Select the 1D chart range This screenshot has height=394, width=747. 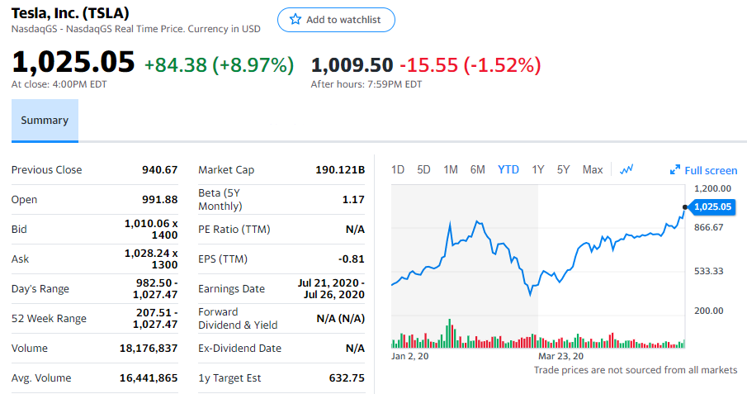(397, 169)
